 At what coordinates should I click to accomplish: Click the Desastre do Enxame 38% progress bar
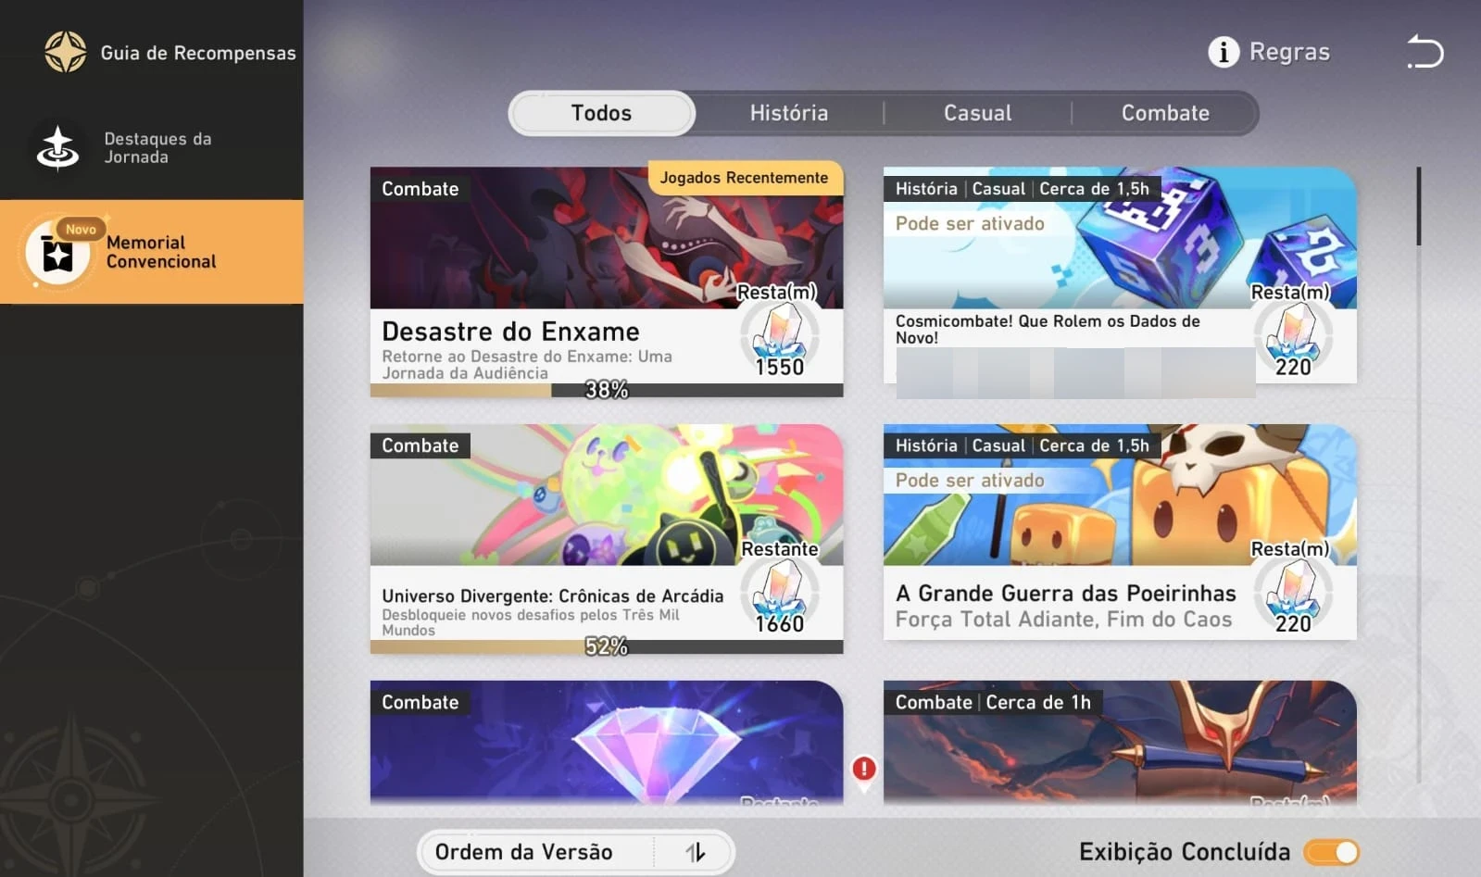(607, 391)
